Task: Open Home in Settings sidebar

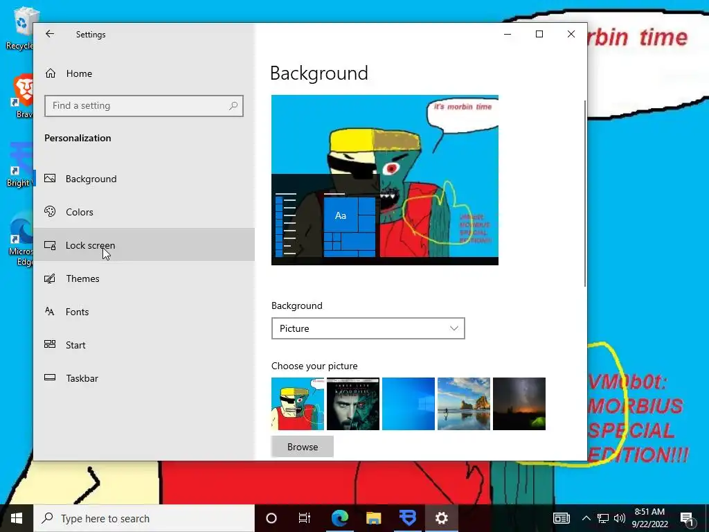Action: [x=144, y=73]
